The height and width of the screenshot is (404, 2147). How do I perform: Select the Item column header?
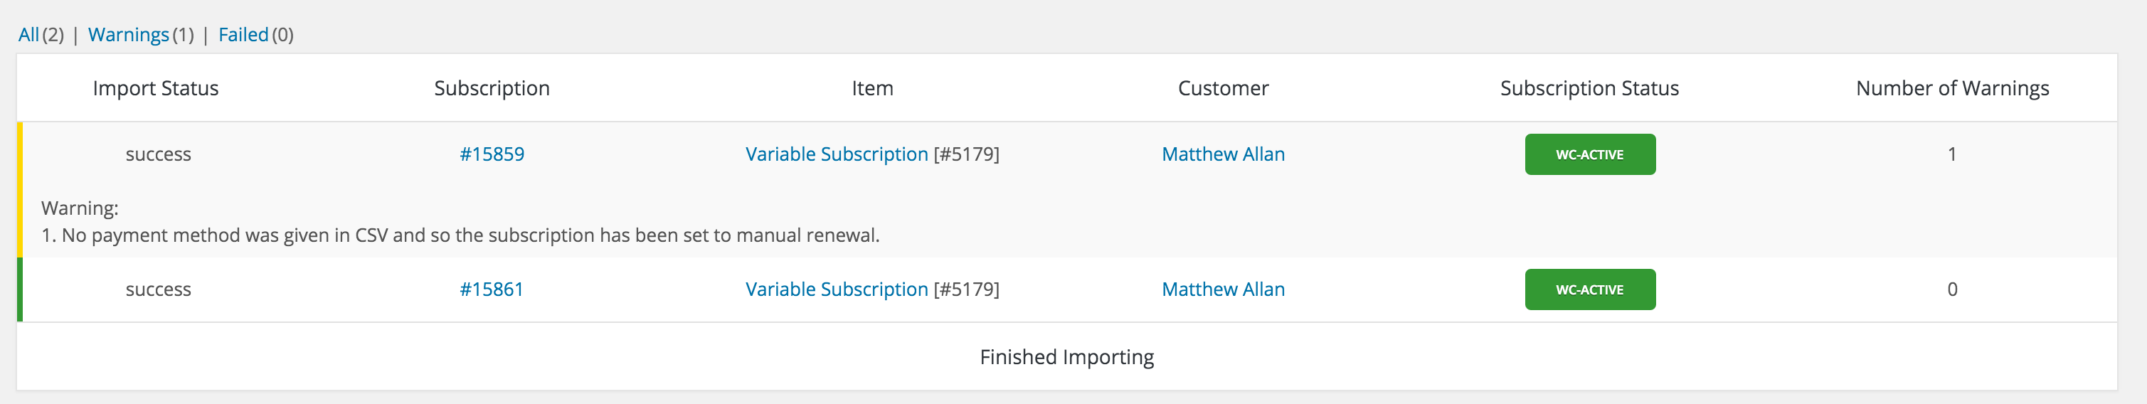[871, 88]
